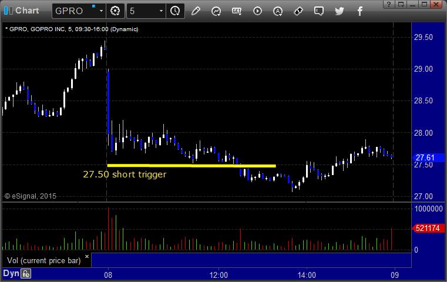Screen dimensions: 447x282
Task: Select the pencil drawing tool
Action: 196,11
